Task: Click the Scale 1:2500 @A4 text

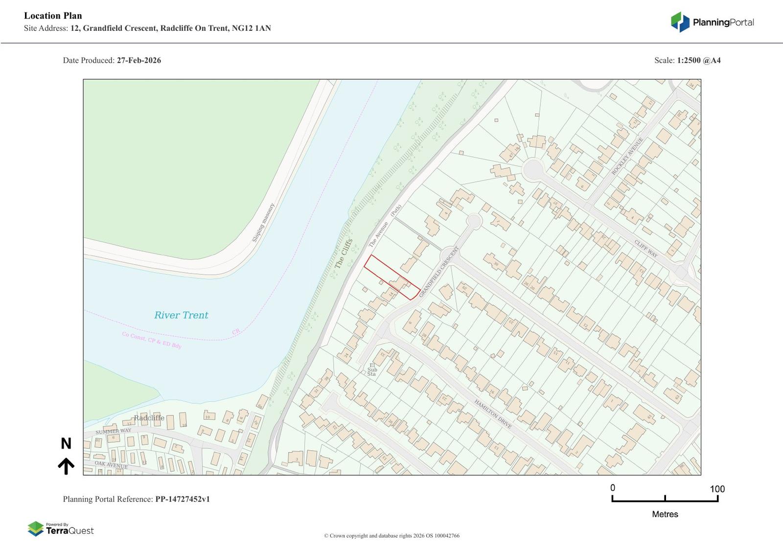Action: point(687,60)
